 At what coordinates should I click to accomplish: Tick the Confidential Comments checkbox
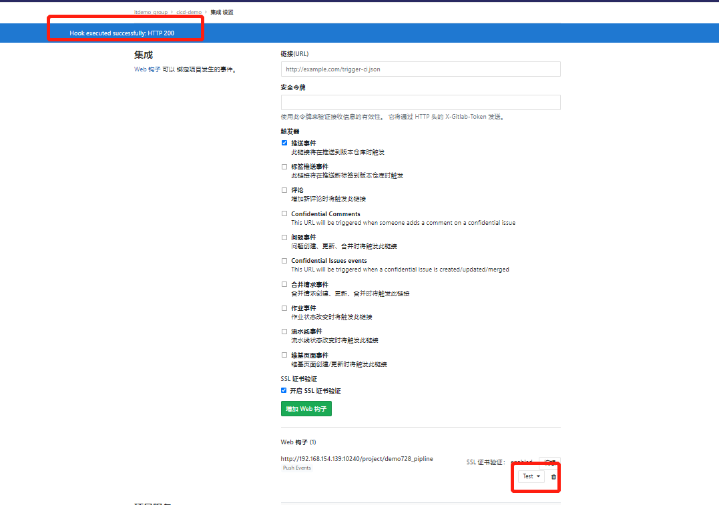click(284, 213)
